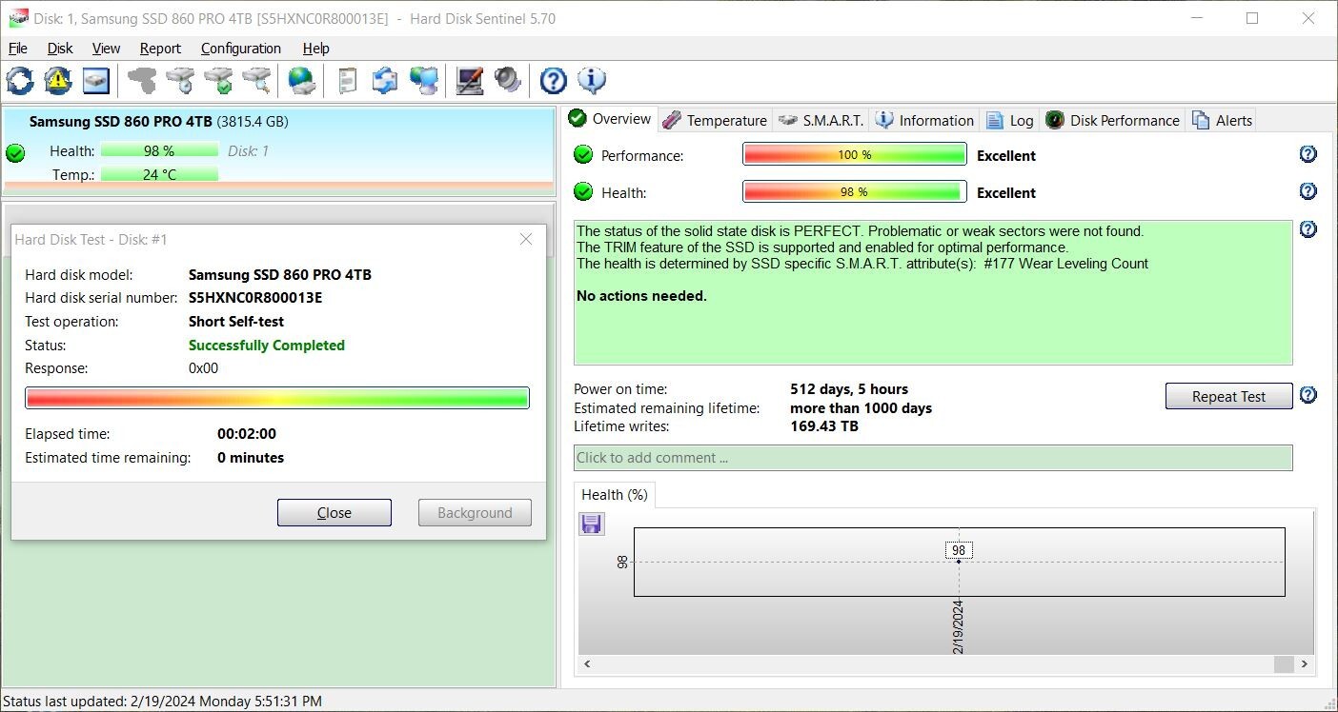Click the refresh disk status toolbar icon
Screen dimensions: 1338x712
pos(19,81)
